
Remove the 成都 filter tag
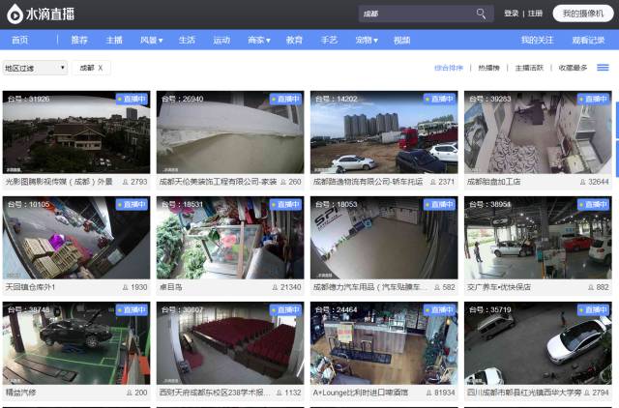[100, 68]
